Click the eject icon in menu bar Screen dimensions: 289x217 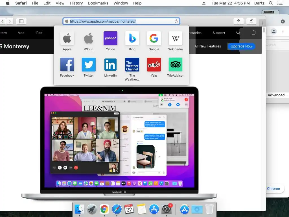pyautogui.click(x=204, y=3)
